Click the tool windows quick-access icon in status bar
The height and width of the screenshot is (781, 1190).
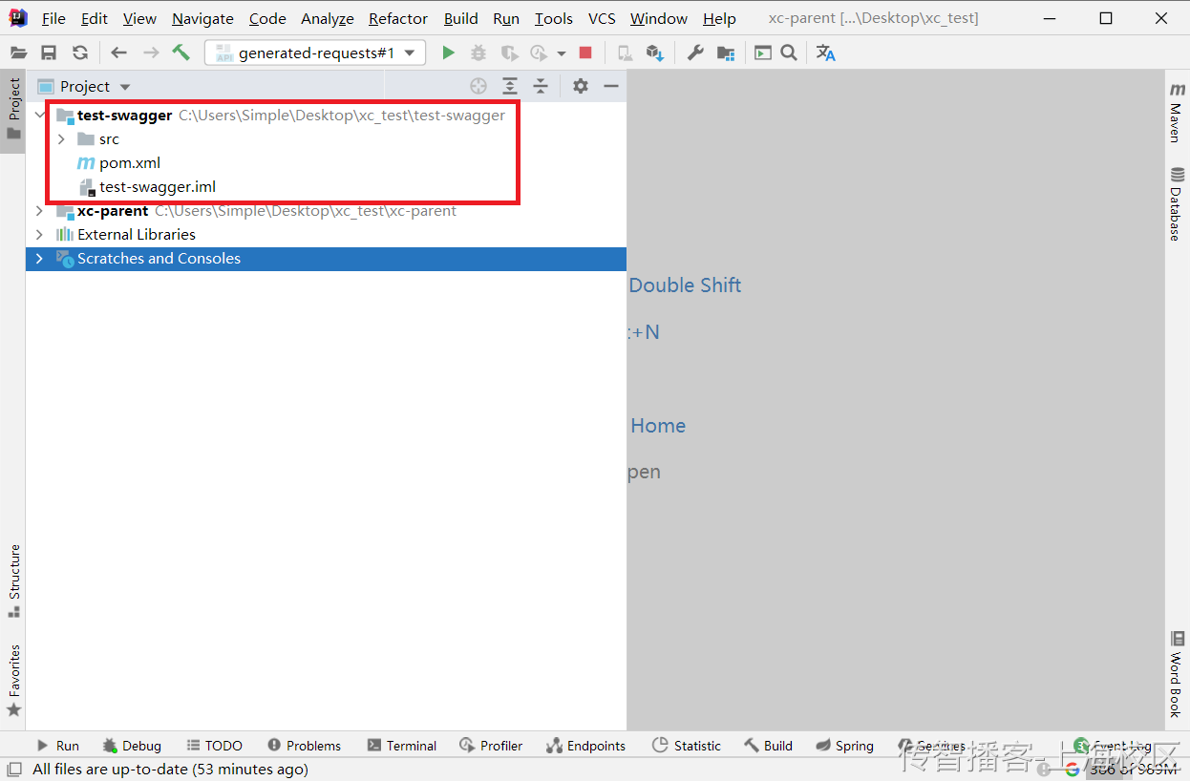click(x=14, y=769)
